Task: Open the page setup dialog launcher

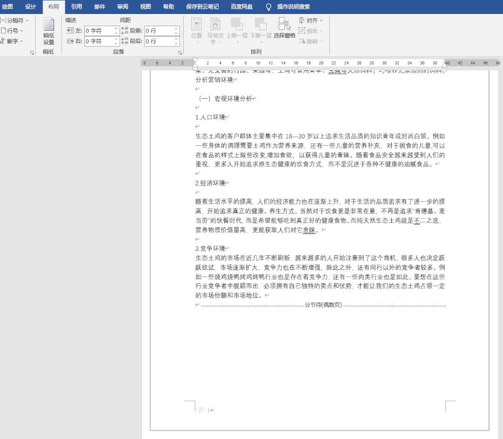Action: point(32,52)
